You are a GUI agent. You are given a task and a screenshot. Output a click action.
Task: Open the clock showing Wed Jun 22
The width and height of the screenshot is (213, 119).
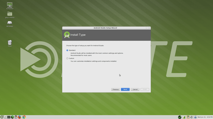[x=205, y=117]
